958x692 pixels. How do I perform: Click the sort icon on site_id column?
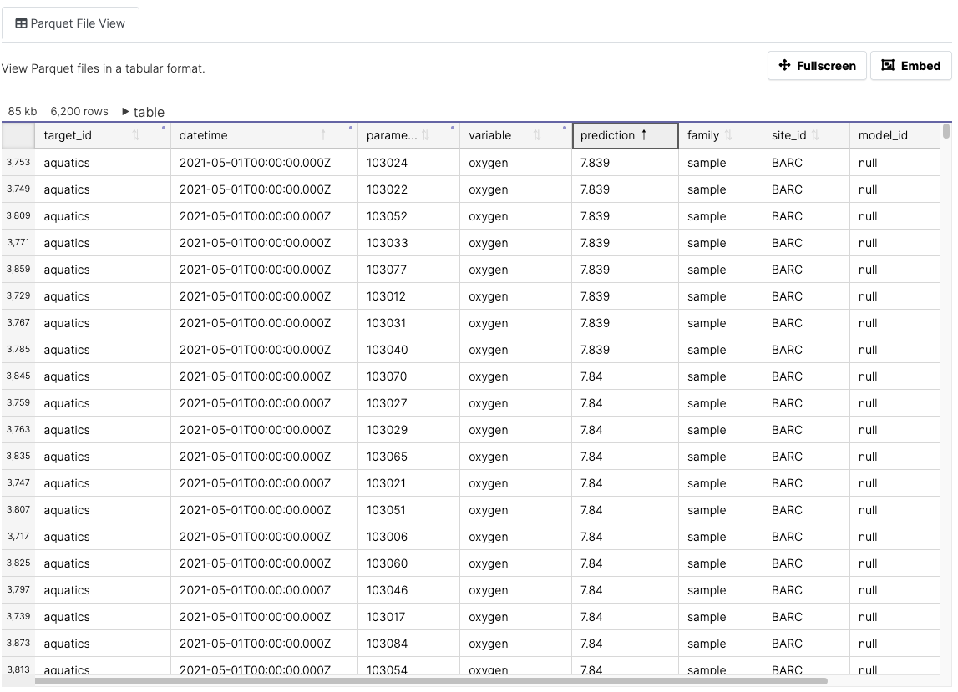814,134
